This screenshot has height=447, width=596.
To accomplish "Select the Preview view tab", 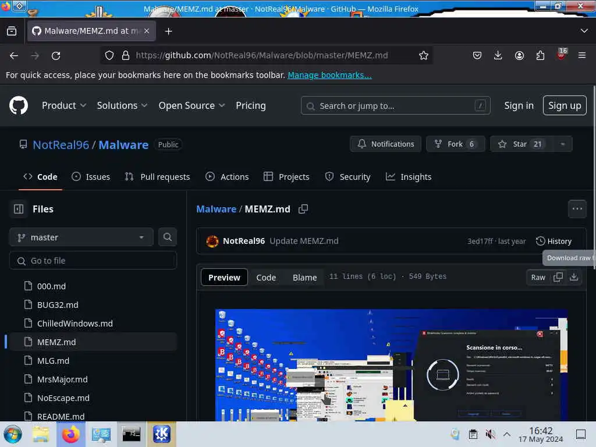I will pyautogui.click(x=224, y=277).
